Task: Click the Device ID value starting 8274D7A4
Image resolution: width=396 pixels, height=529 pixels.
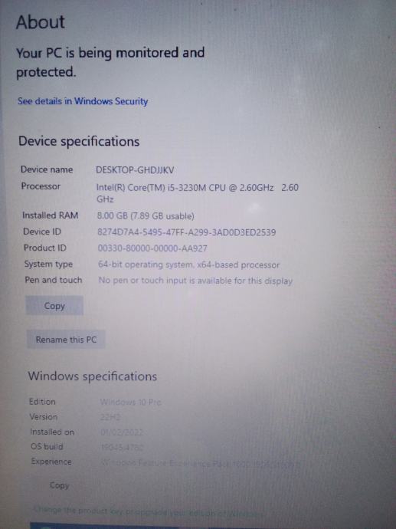Action: pos(186,232)
